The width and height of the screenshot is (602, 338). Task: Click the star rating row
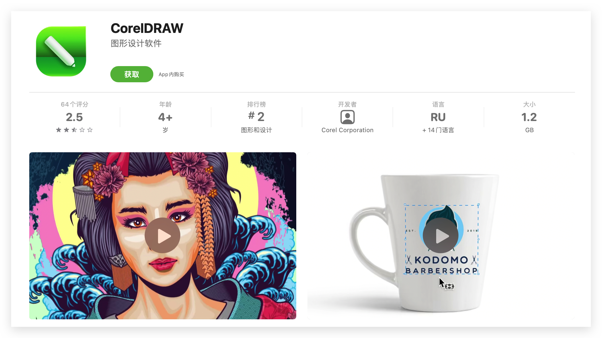[x=74, y=130]
